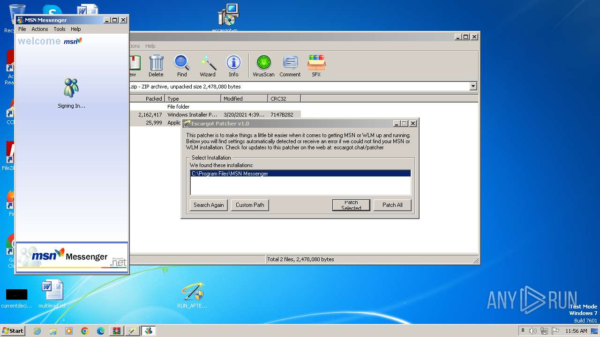The image size is (600, 337).
Task: Click the Patch All button
Action: click(392, 205)
